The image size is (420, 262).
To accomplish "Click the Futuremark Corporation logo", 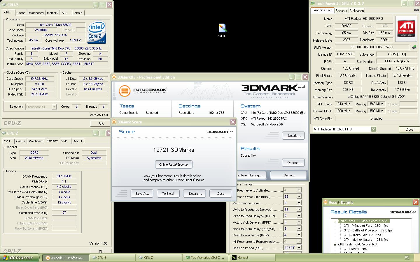I will point(143,91).
